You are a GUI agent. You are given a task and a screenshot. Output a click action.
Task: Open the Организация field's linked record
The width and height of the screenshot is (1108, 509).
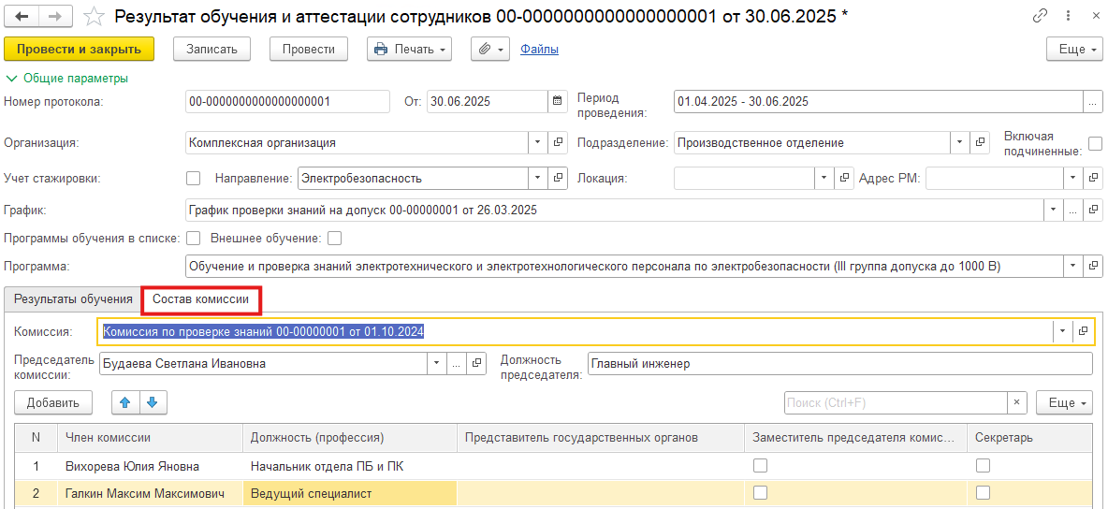pos(559,143)
